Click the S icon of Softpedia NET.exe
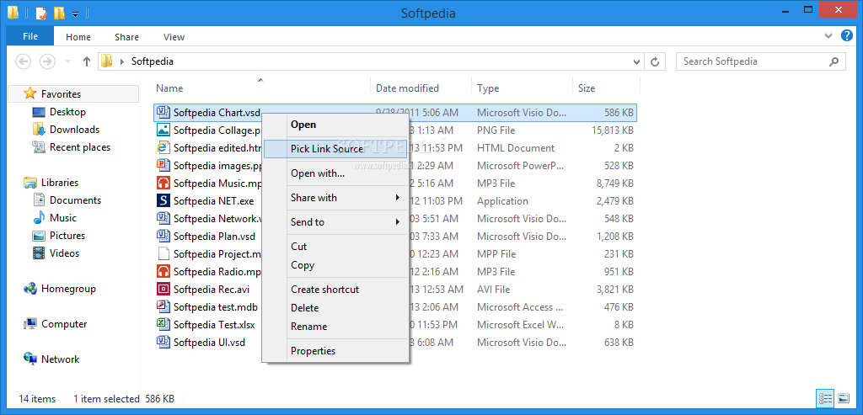Image resolution: width=863 pixels, height=415 pixels. [163, 200]
